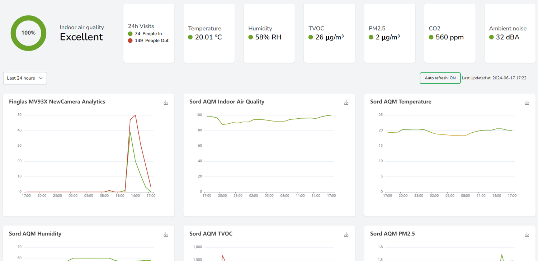Download the Sord AQM PM2.5 chart
Screen dimensions: 538x261
pos(527,234)
